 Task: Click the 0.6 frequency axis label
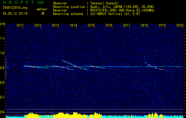click(x=2, y=112)
